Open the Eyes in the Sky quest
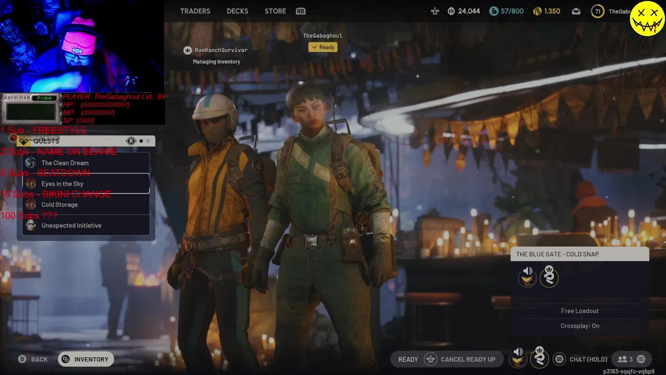 coord(86,184)
